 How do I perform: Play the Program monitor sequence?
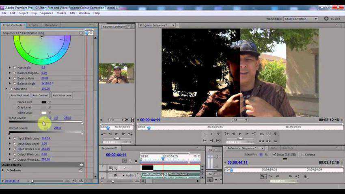point(239,134)
